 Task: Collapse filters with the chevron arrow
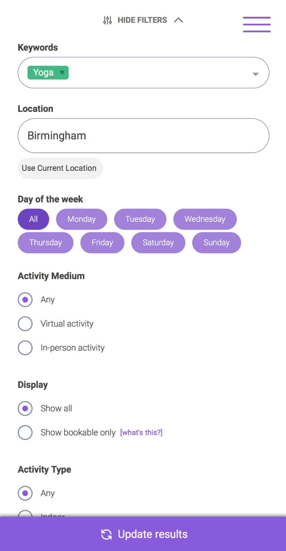178,20
